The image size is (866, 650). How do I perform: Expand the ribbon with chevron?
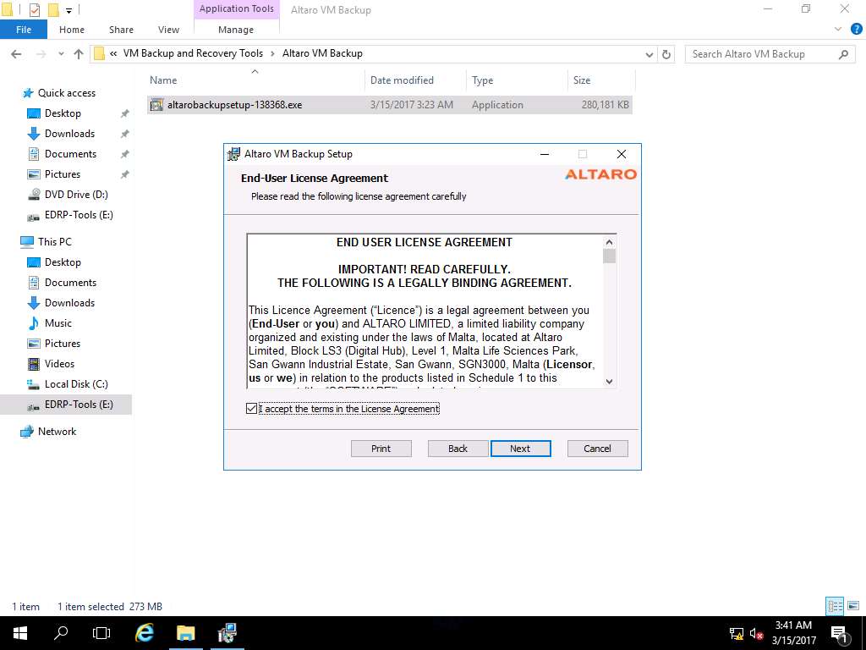(x=838, y=30)
